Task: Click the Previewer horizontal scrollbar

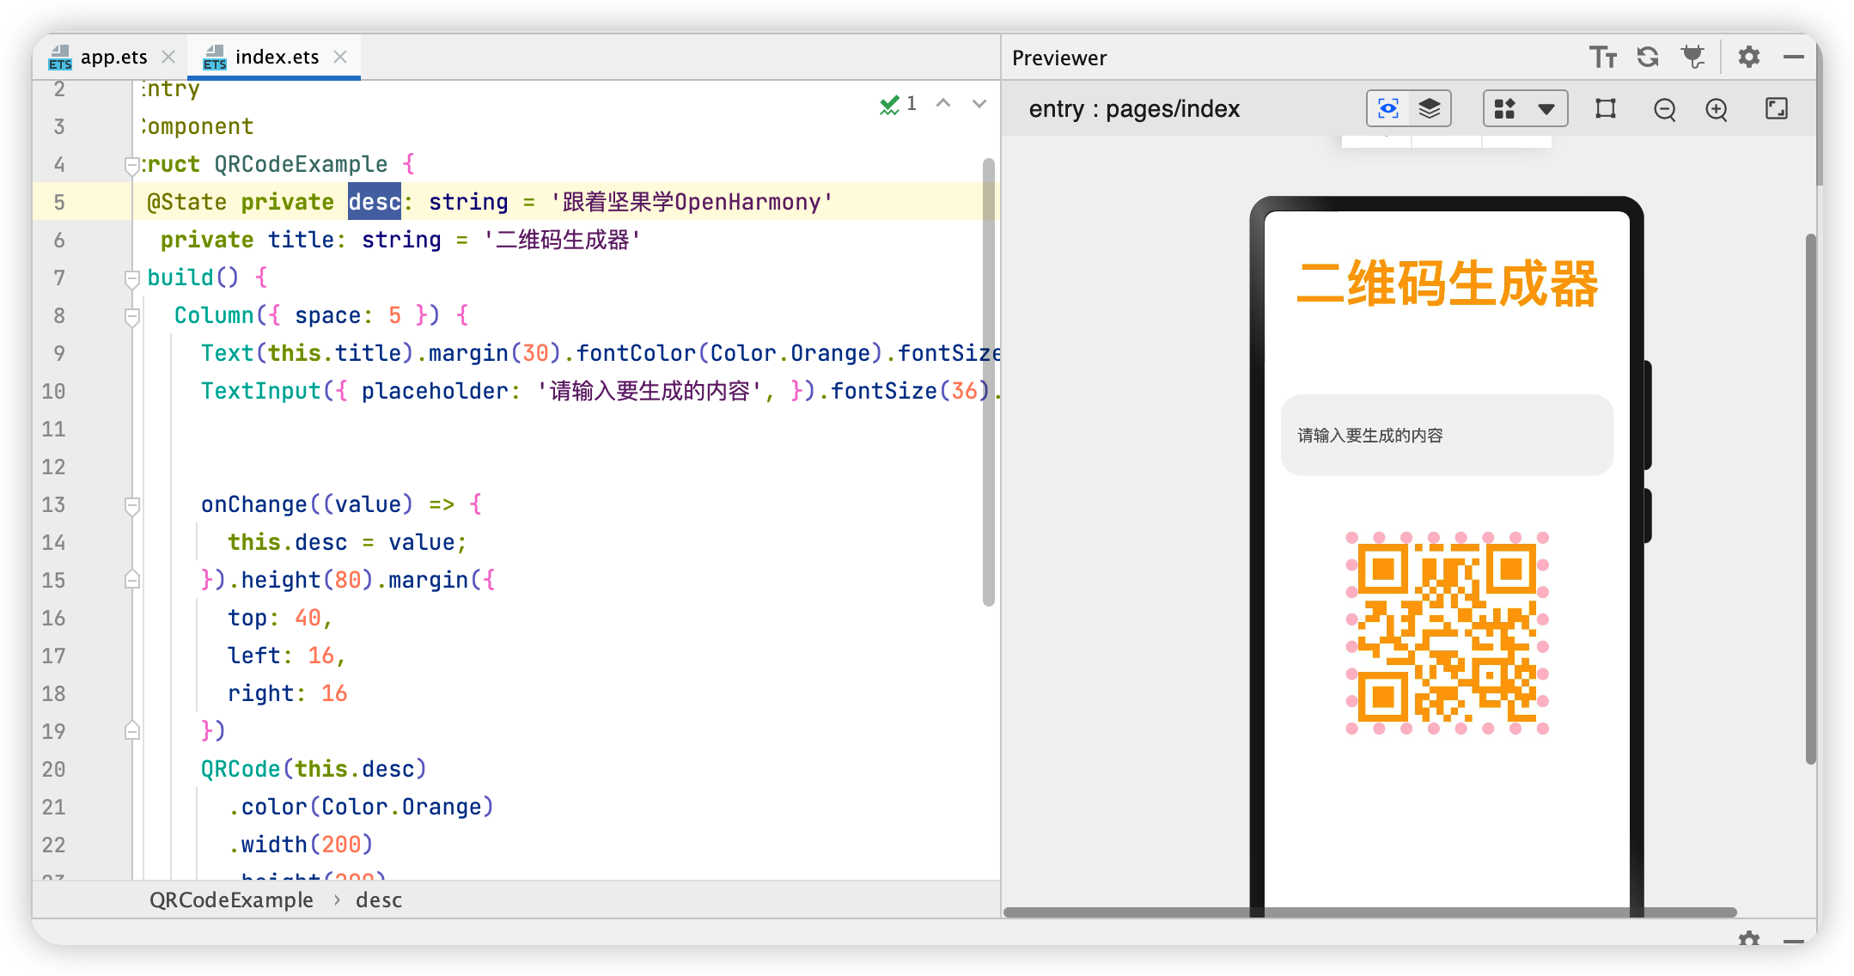Action: tap(1370, 912)
